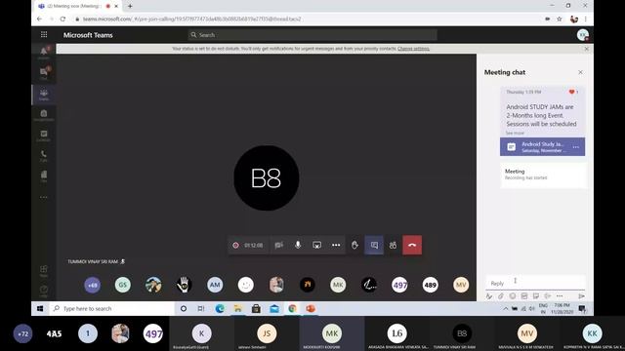This screenshot has width=625, height=351.
Task: Open more actions ellipsis in meeting controls
Action: click(336, 245)
